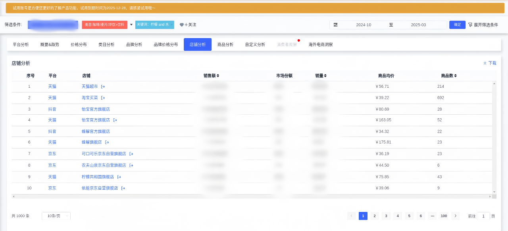Click the start date field 2024-10
508x231 pixels.
tap(364, 25)
